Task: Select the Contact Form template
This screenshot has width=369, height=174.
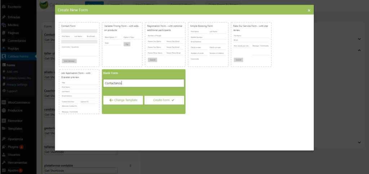Action: pos(79,44)
